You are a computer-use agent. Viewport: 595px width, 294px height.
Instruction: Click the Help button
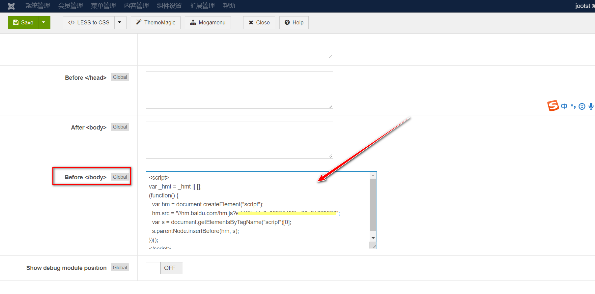click(x=294, y=23)
